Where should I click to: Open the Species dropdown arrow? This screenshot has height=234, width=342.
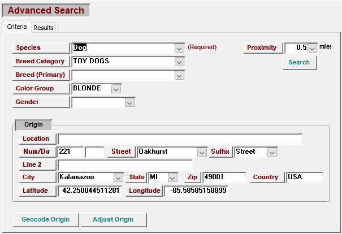coord(179,48)
